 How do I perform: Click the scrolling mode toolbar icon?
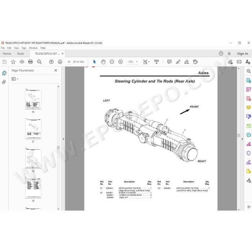157,62
